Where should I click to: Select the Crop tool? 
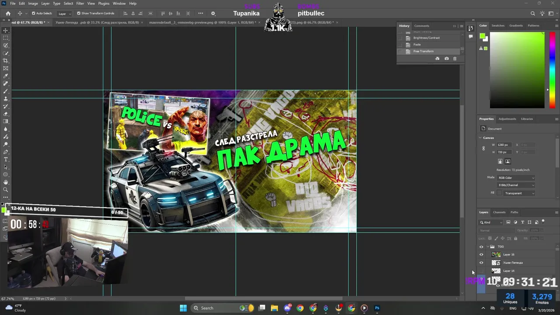point(6,61)
